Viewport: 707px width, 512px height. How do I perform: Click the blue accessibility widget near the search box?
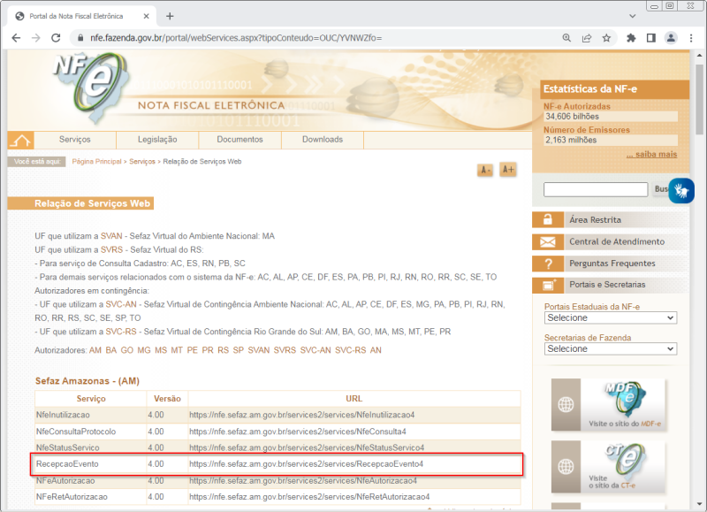tap(680, 189)
